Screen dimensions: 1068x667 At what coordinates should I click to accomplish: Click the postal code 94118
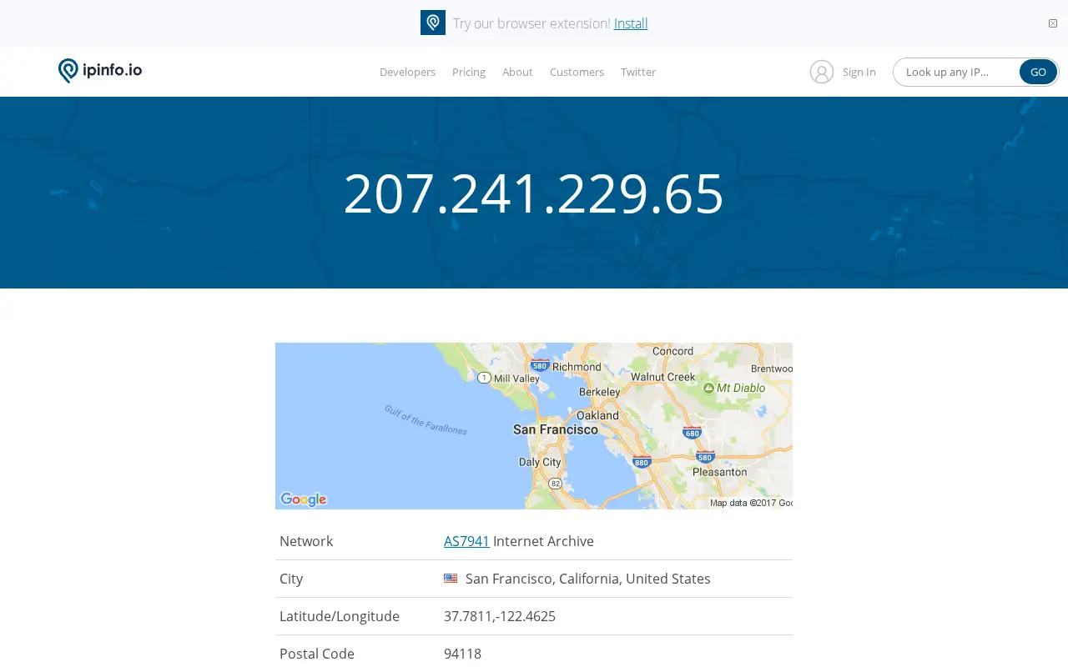pos(462,654)
